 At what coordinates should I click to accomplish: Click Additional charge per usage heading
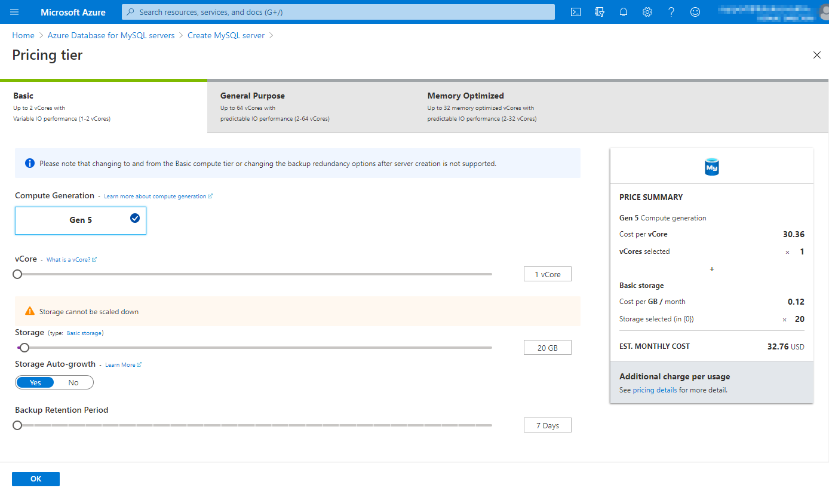click(675, 376)
